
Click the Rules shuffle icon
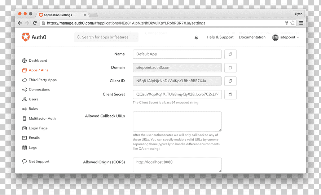[25, 109]
